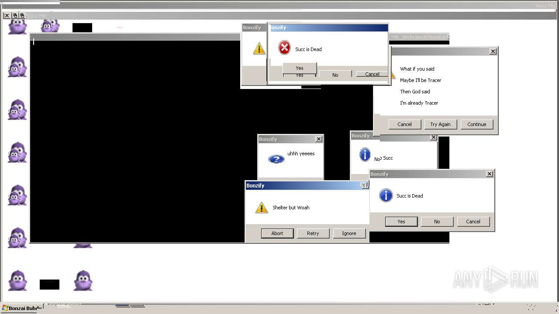Close the Succ Me window with X
Screen dimensions: 559x314
tap(7, 15)
